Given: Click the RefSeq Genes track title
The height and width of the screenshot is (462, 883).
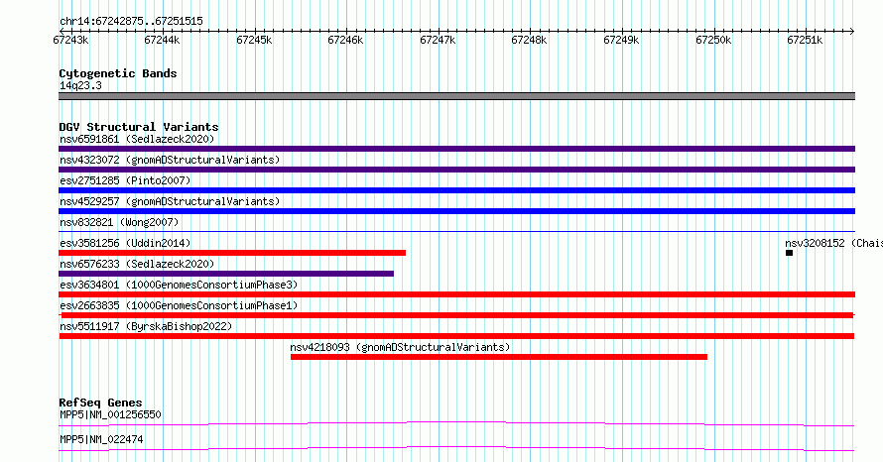Looking at the screenshot, I should [x=100, y=403].
